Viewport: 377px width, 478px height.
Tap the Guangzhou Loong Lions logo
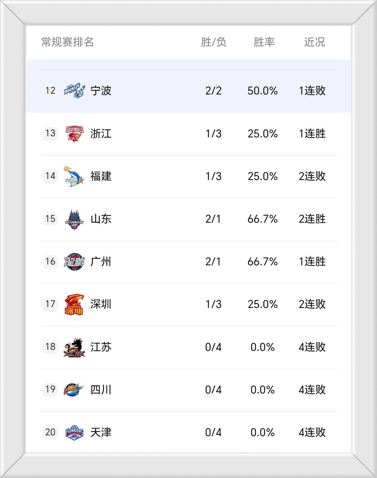coord(74,262)
